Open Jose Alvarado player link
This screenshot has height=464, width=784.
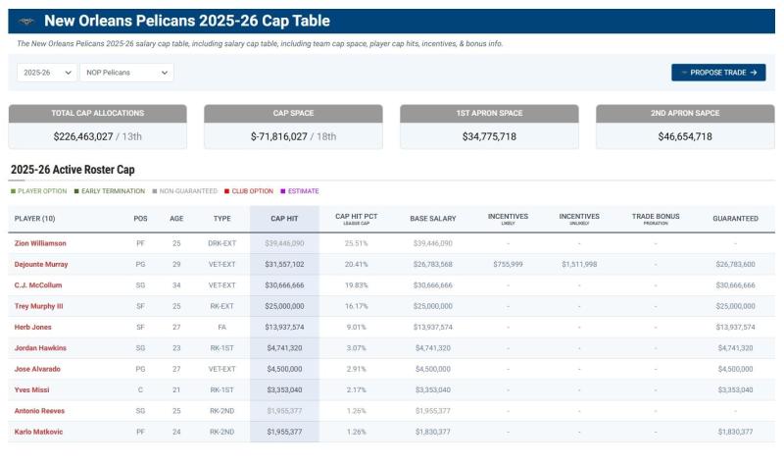pos(37,369)
